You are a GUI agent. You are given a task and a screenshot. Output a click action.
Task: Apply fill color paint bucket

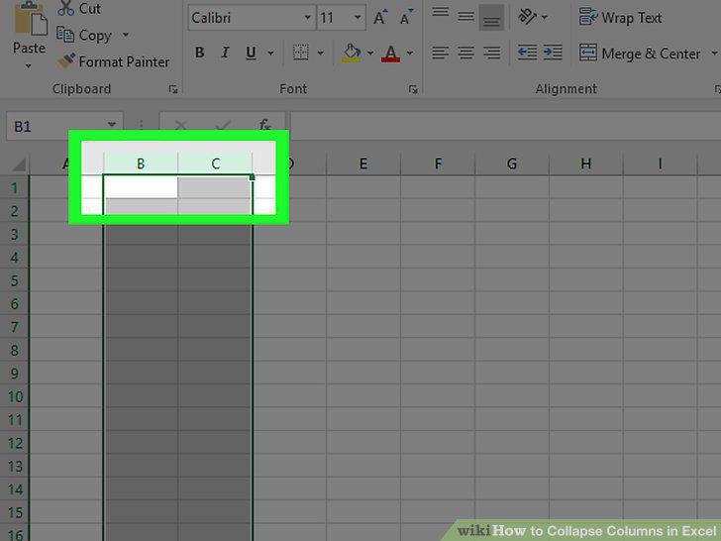[352, 53]
